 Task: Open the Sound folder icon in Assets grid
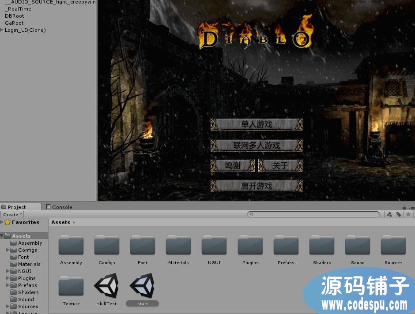click(358, 245)
